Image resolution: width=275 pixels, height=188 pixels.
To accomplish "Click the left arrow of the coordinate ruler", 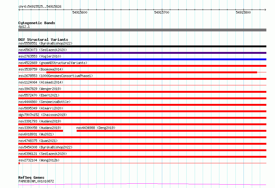I will click(x=19, y=10).
